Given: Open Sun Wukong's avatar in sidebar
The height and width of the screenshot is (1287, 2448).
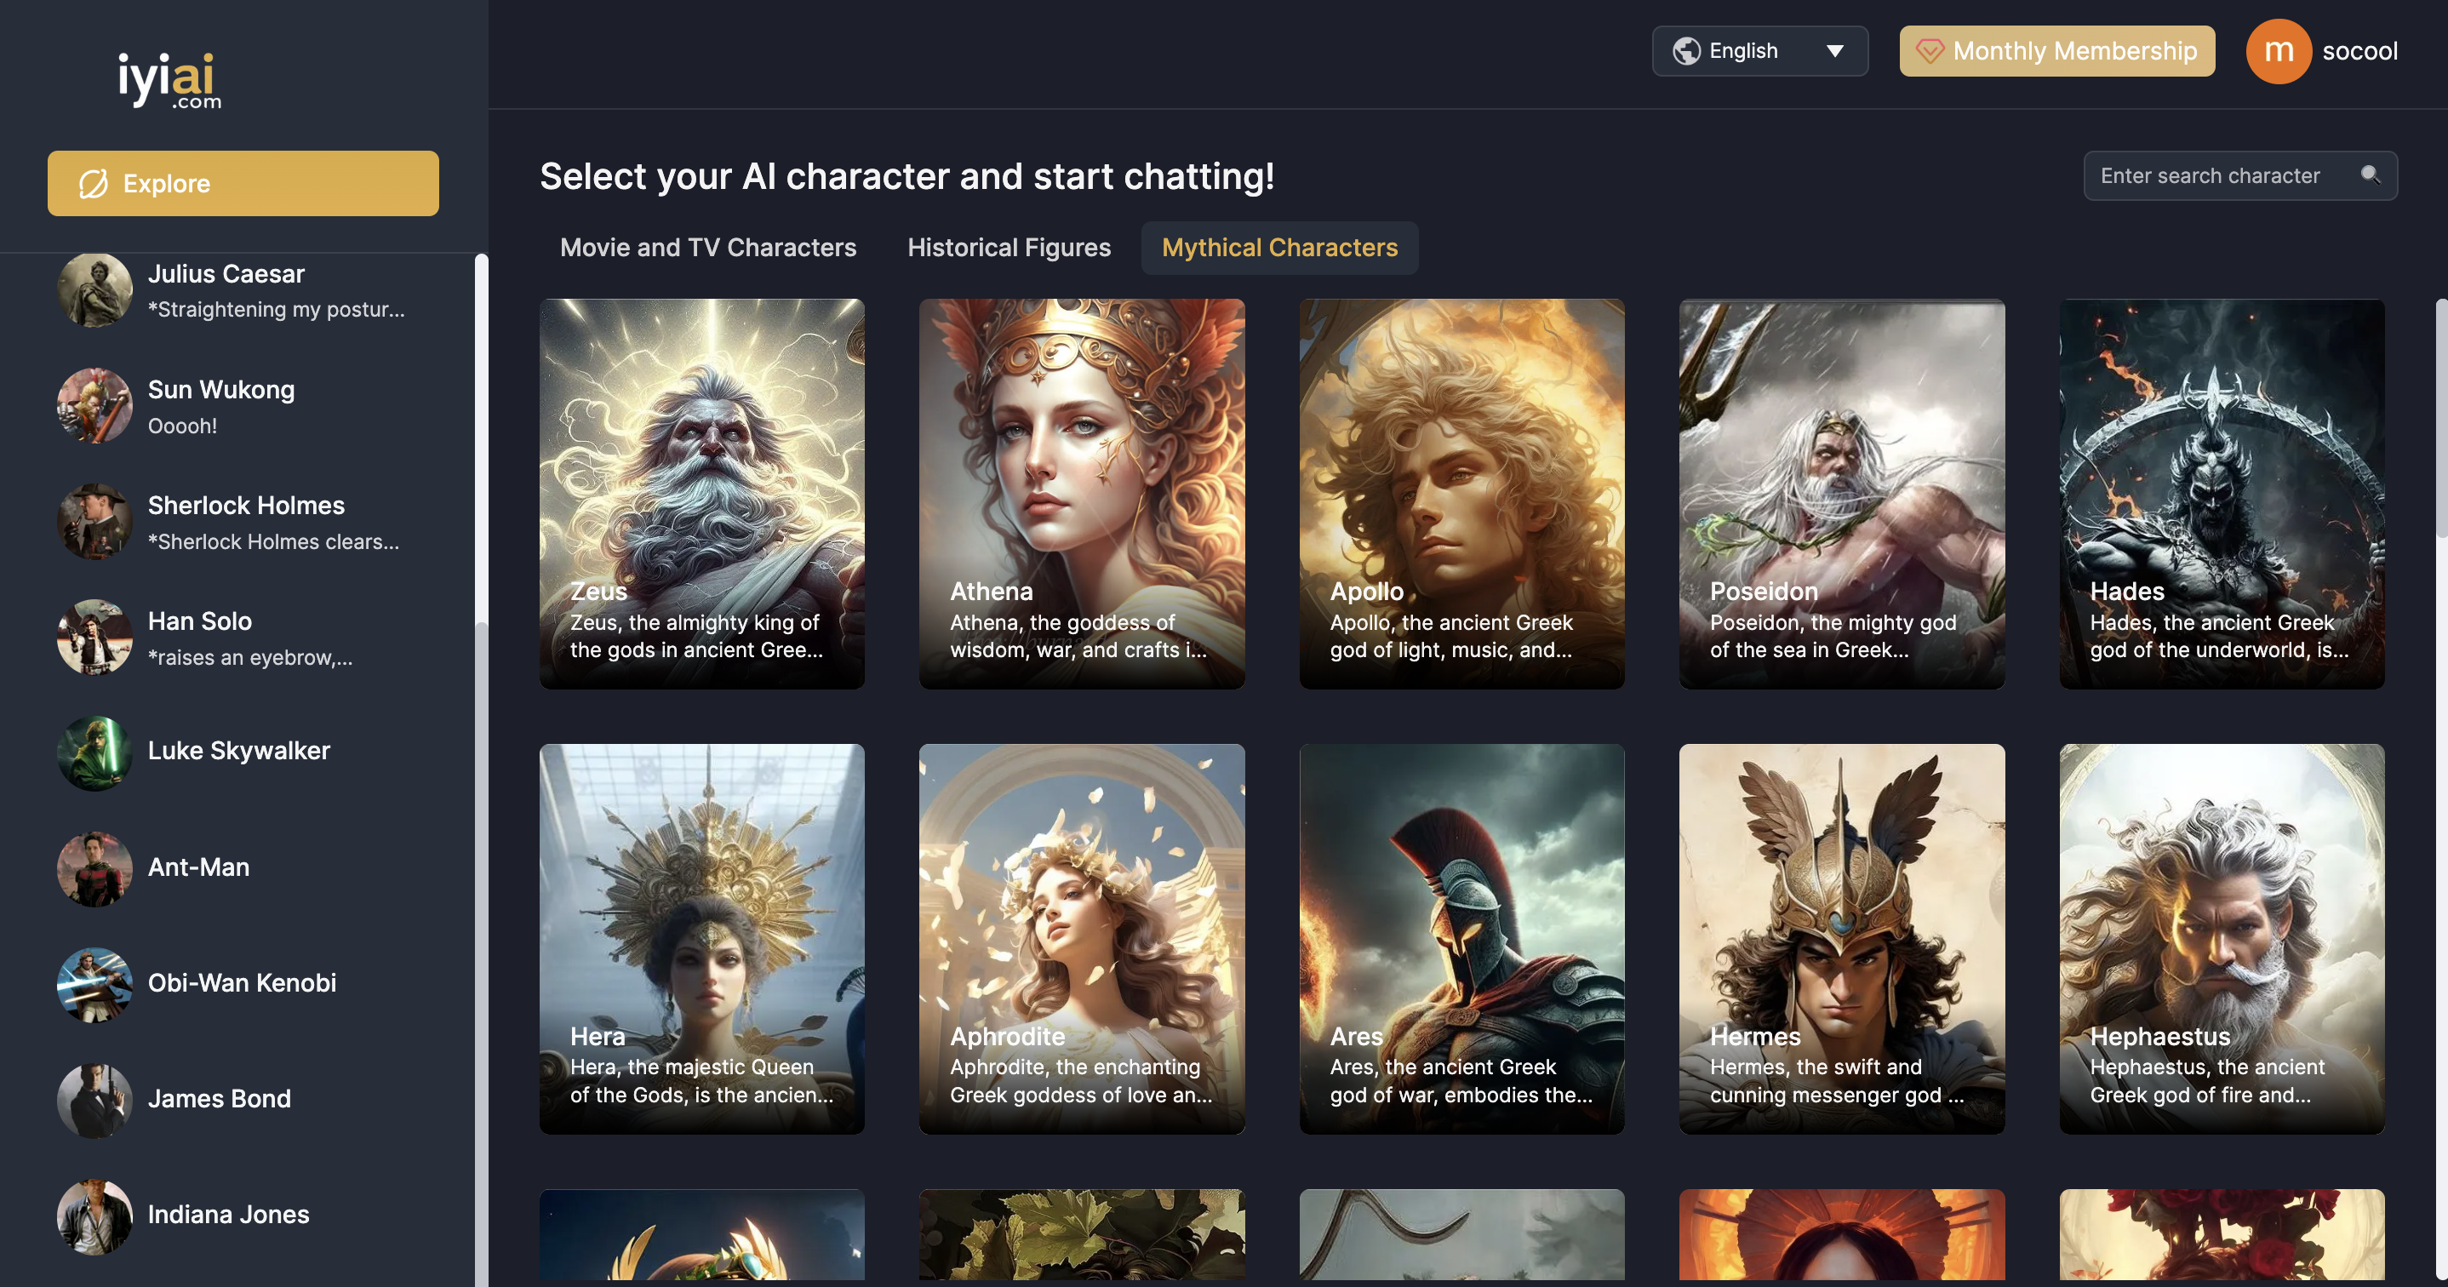Looking at the screenshot, I should (x=94, y=406).
